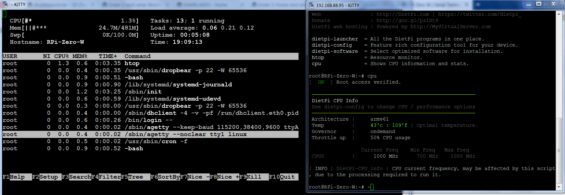Select the highlighted agetty --noclear tty1 row
The height and width of the screenshot is (195, 565).
point(150,134)
